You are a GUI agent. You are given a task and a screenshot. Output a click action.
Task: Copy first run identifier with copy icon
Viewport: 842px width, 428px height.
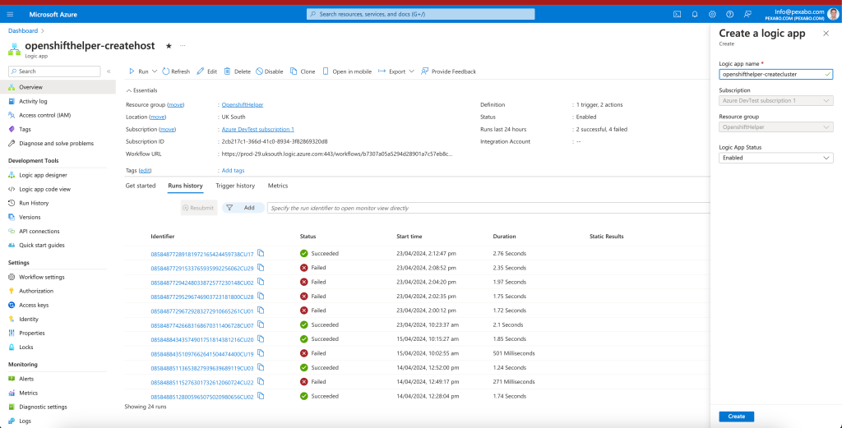[261, 253]
